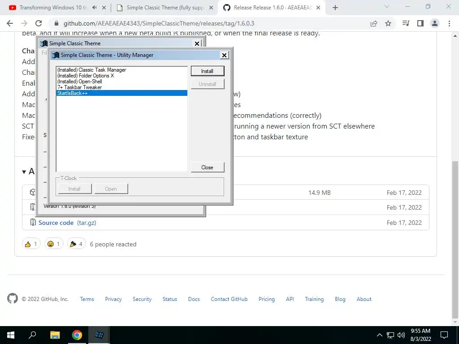Viewport: 459px width, 344px height.
Task: Open the Blog footer link
Action: (x=340, y=299)
